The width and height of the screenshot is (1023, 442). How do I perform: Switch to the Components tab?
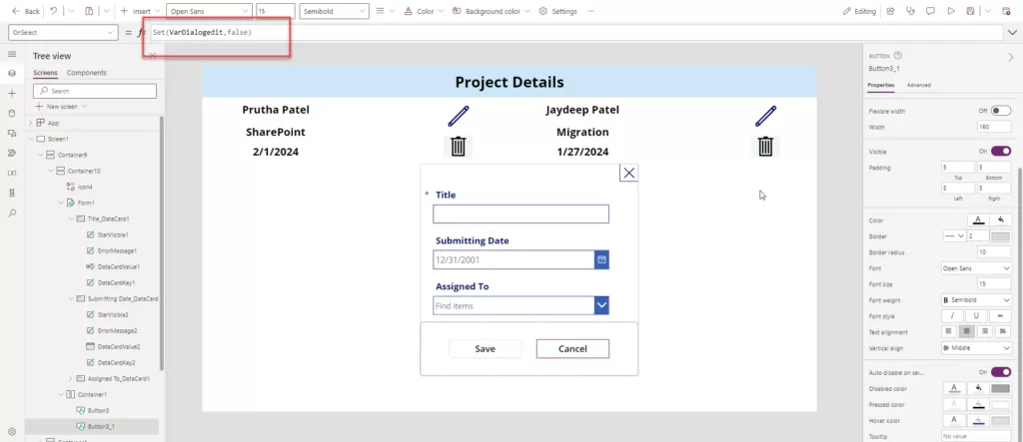(x=87, y=73)
